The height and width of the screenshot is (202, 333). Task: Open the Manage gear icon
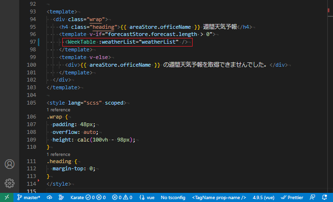(x=10, y=183)
